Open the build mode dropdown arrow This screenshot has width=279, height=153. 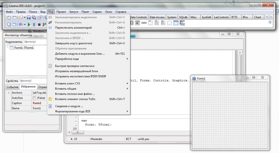[25, 25]
